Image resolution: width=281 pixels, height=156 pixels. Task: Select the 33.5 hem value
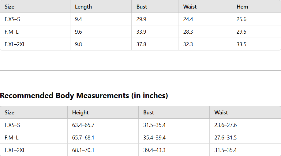[x=242, y=44]
